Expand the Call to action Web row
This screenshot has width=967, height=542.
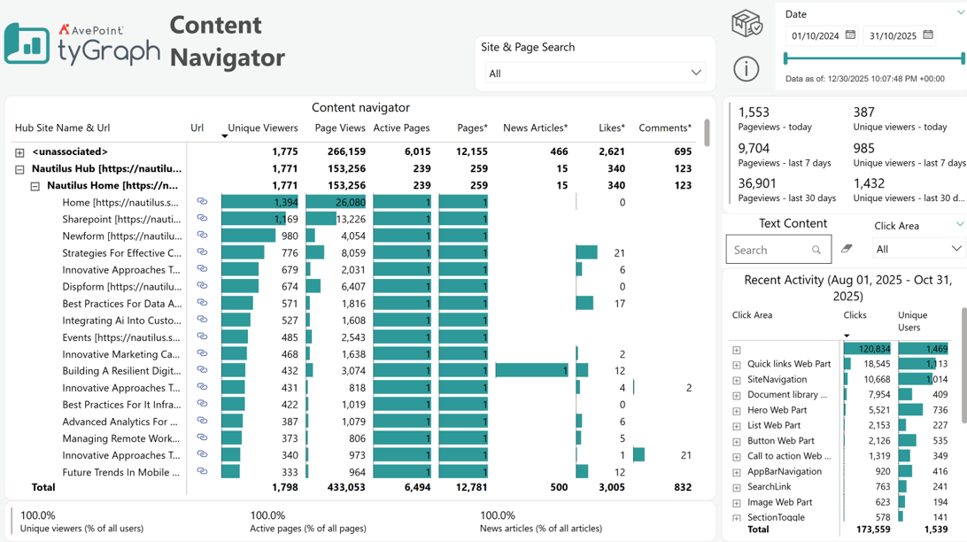(737, 457)
